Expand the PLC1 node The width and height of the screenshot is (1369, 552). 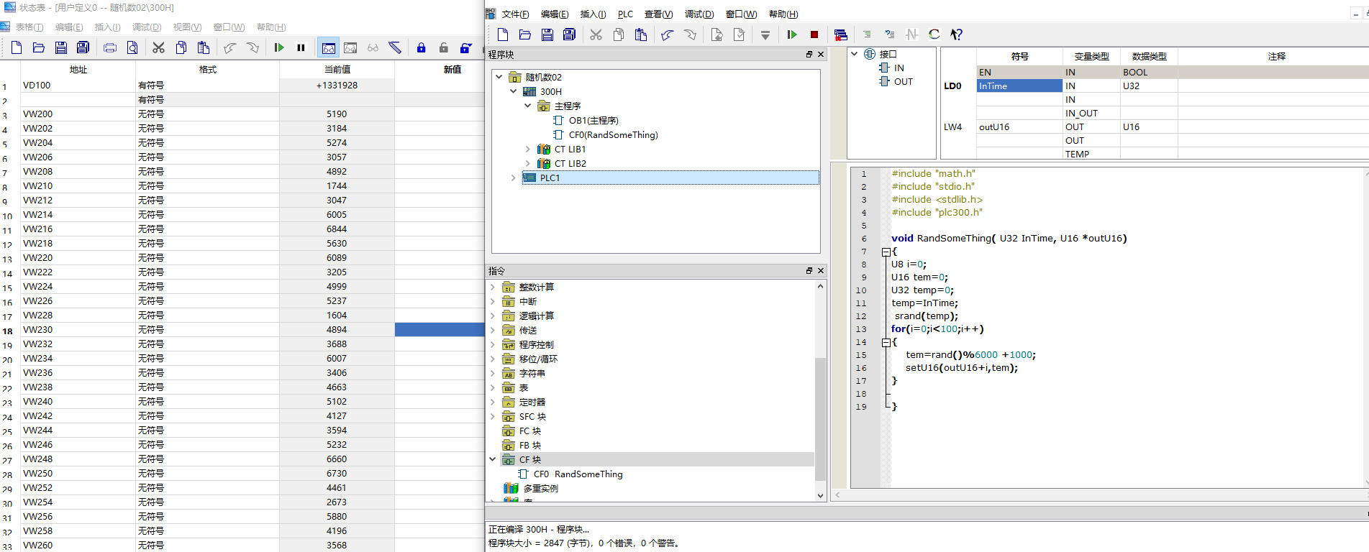click(x=513, y=178)
